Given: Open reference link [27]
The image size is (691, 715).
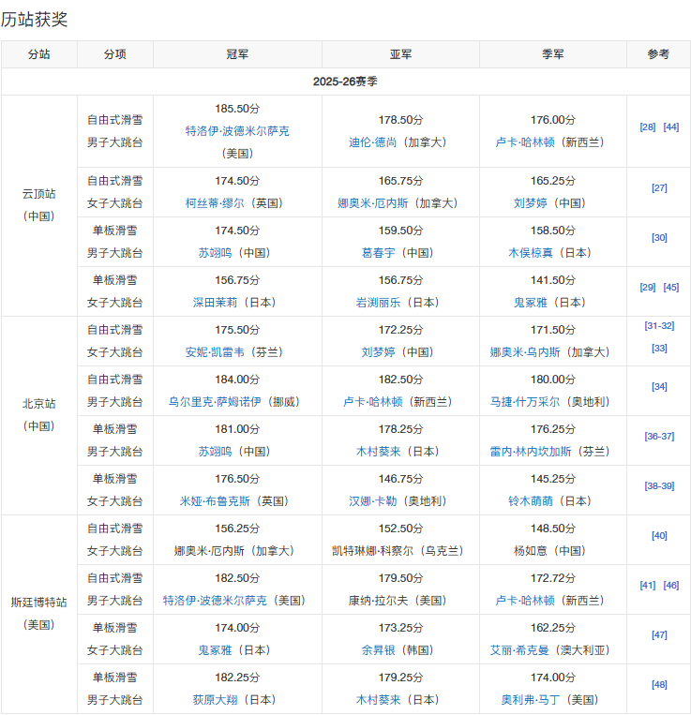Looking at the screenshot, I should (659, 187).
